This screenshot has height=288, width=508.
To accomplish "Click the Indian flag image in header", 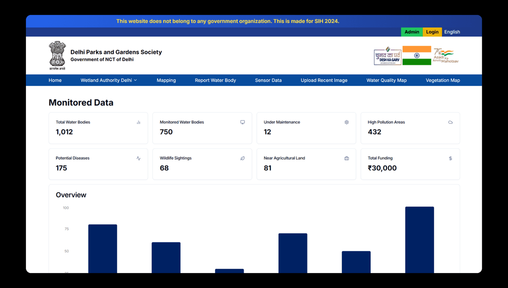I will point(417,55).
